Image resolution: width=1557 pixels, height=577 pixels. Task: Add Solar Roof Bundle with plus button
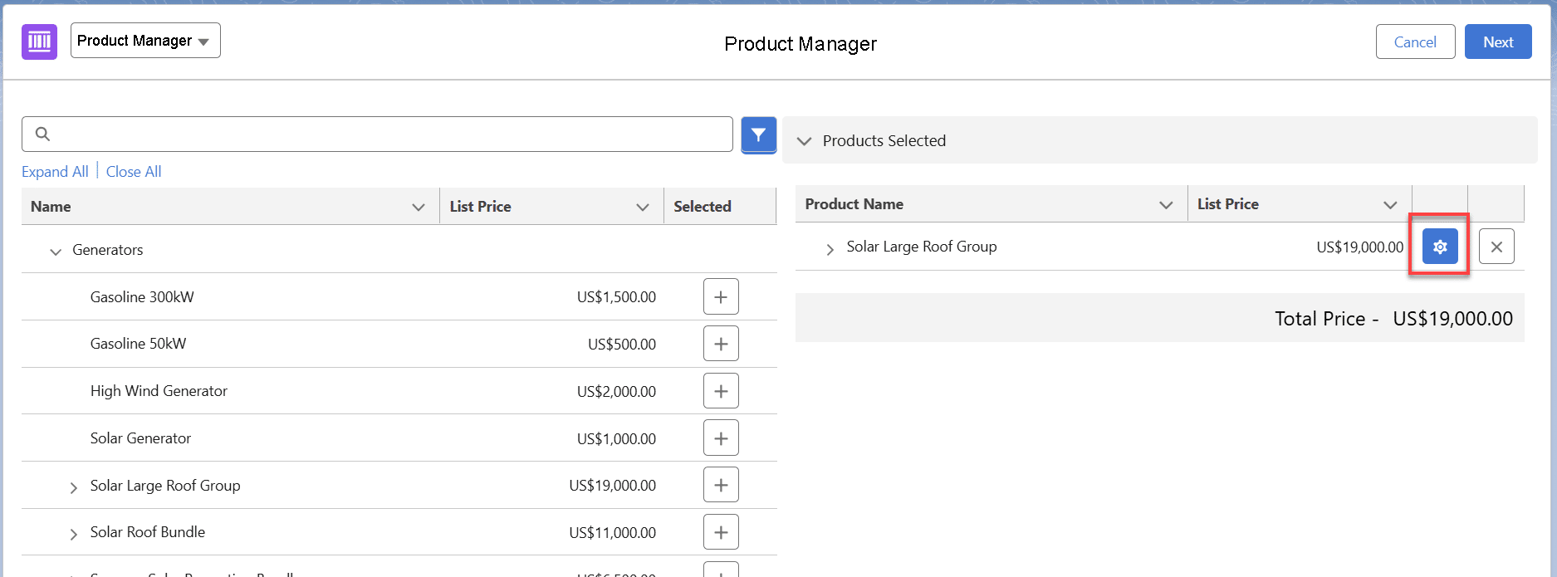pyautogui.click(x=720, y=532)
